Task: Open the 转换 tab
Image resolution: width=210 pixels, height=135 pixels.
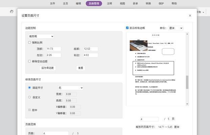Action: [x=148, y=3]
